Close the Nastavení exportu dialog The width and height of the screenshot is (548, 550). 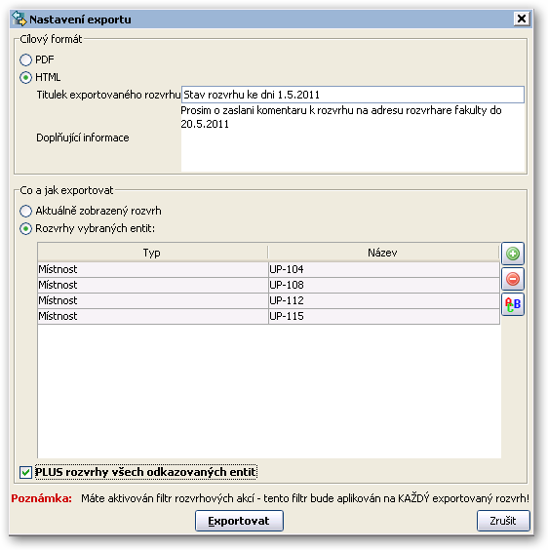pyautogui.click(x=522, y=19)
